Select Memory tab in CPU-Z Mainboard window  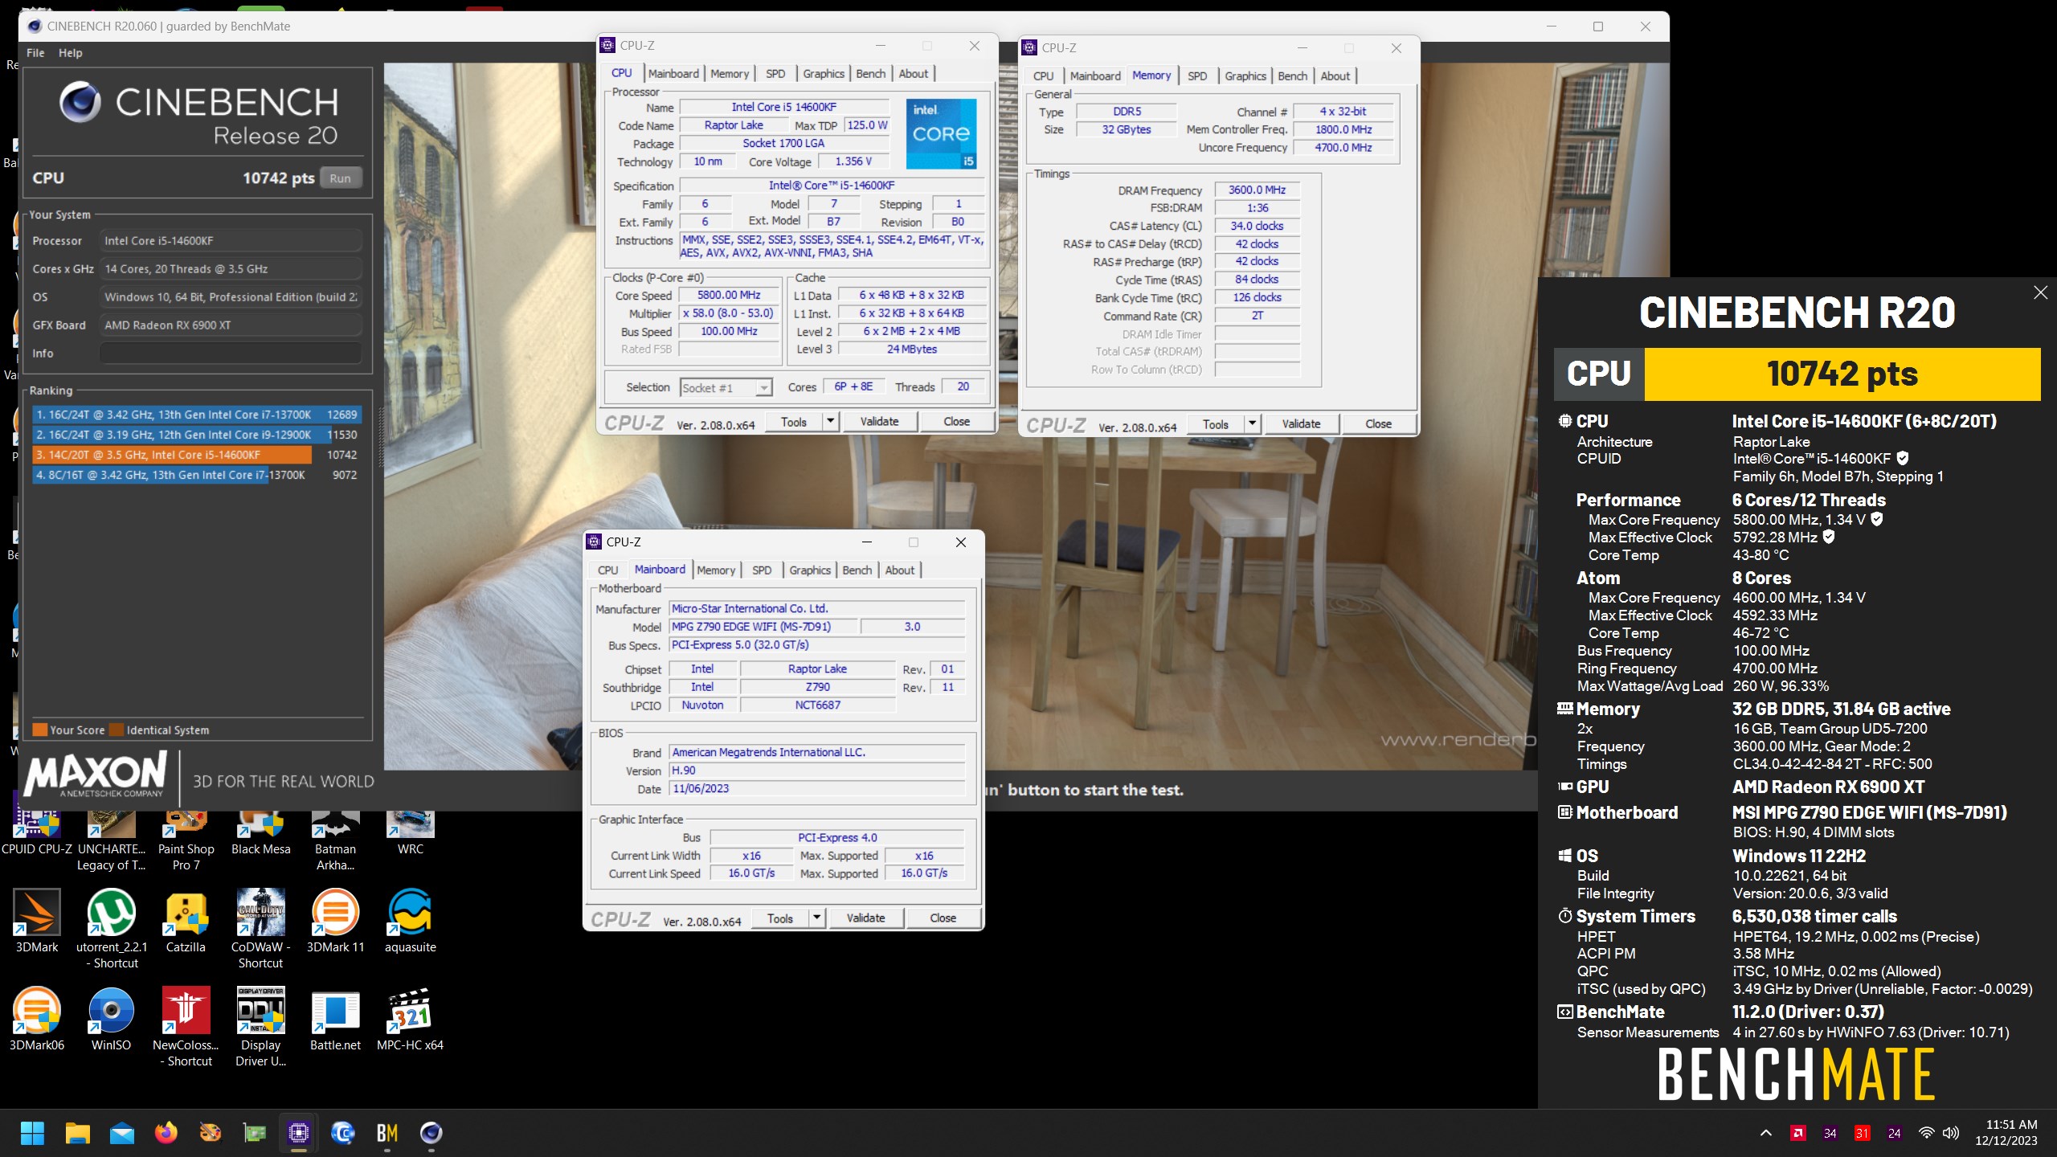point(716,570)
